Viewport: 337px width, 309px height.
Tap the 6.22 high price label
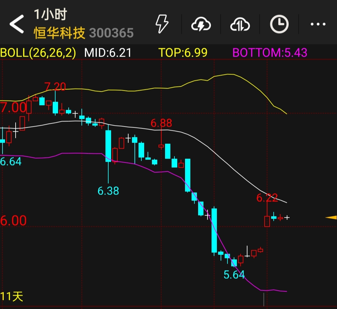pyautogui.click(x=267, y=198)
